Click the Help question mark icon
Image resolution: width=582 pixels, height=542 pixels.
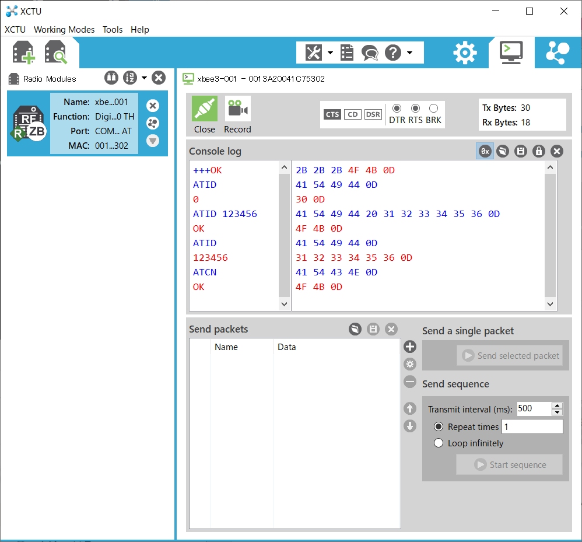click(x=393, y=53)
